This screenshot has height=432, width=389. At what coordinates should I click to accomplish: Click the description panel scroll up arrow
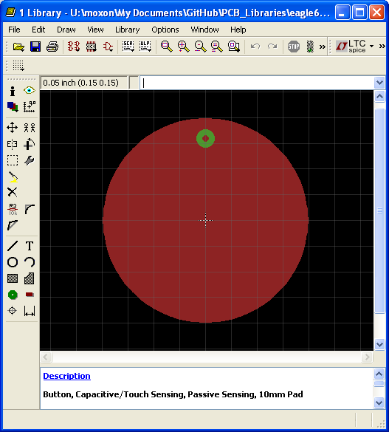tap(379, 374)
